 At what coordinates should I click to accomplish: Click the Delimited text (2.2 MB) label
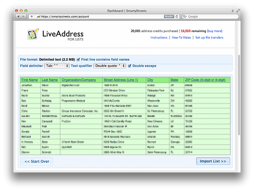(x=57, y=59)
